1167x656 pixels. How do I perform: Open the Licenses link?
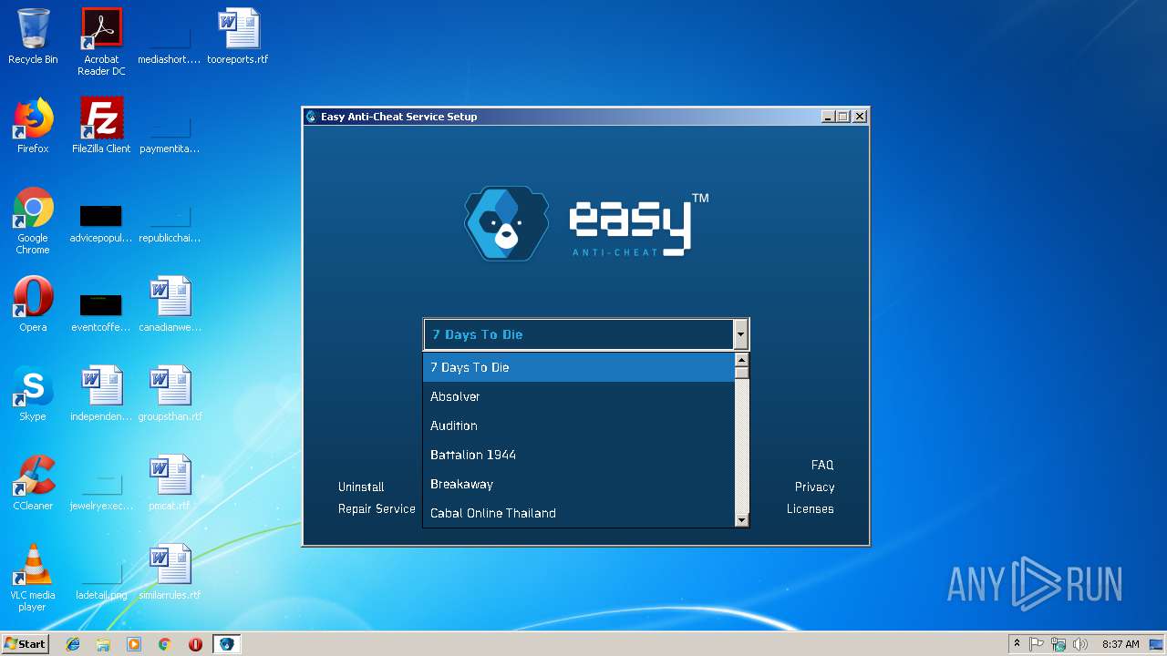click(811, 508)
